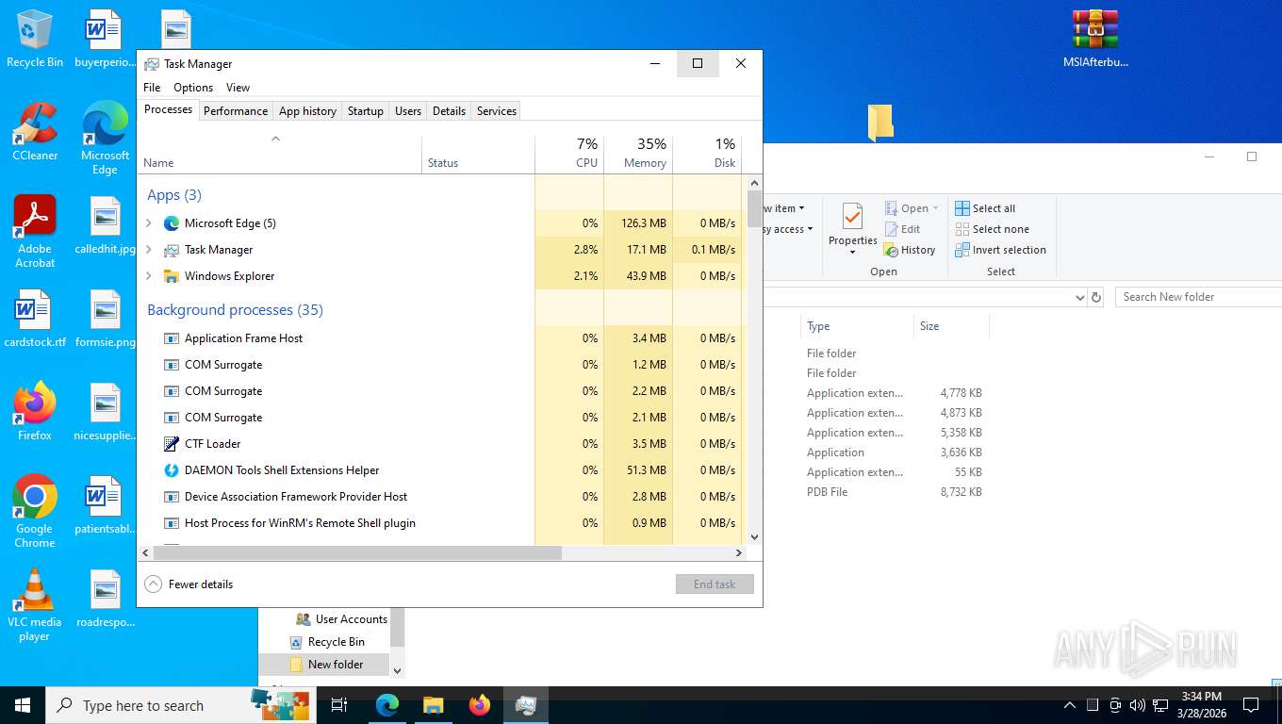Sort processes by the CPU column
The height and width of the screenshot is (724, 1282).
pyautogui.click(x=569, y=154)
